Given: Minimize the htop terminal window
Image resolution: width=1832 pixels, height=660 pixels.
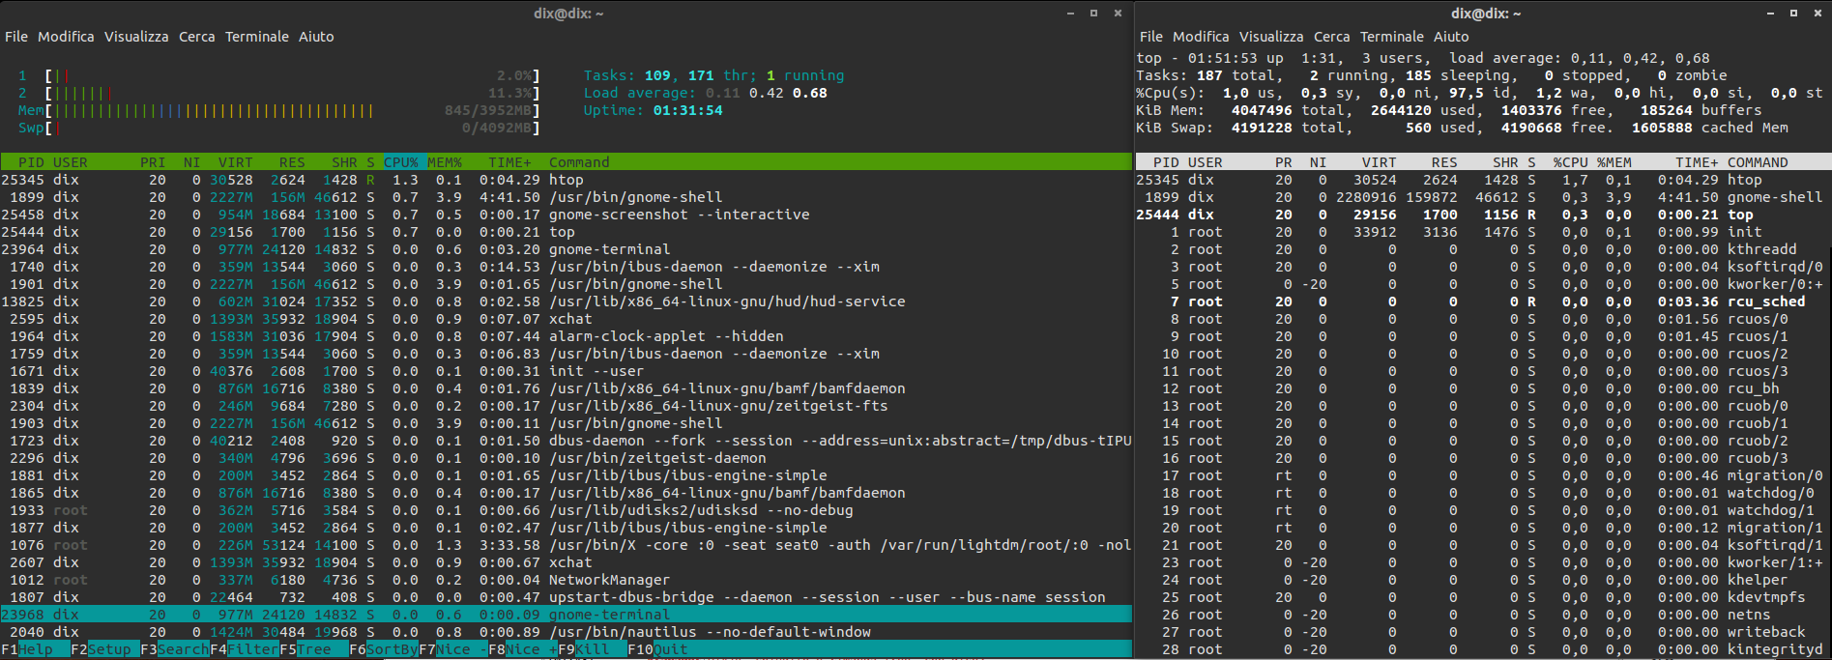Looking at the screenshot, I should (x=1070, y=14).
